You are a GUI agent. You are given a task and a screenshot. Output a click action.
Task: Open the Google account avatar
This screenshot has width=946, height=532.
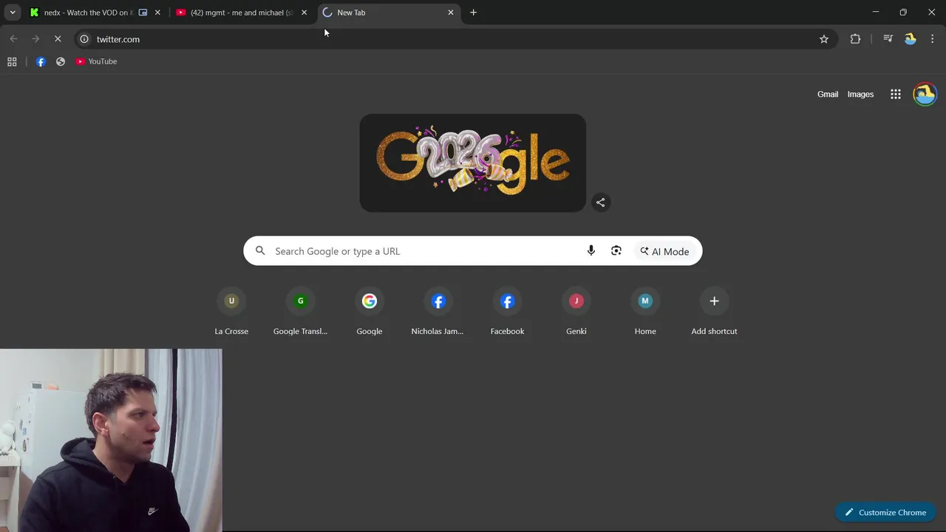pos(925,95)
